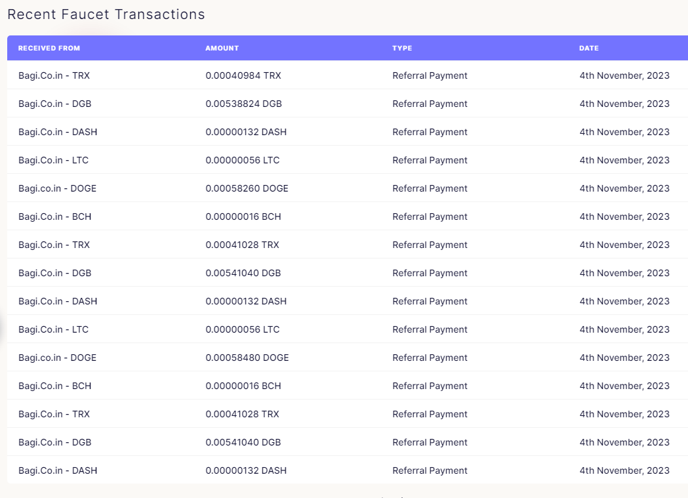Screen dimensions: 688x498
Task: Click the Recent Faucet Transactions heading
Action: (106, 14)
